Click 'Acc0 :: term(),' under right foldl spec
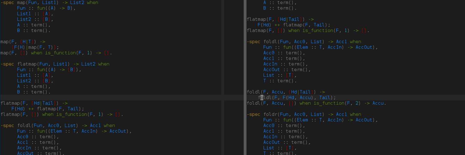The image size is (465, 155). 284,53
